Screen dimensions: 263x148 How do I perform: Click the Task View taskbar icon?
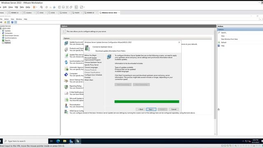(x=51, y=141)
